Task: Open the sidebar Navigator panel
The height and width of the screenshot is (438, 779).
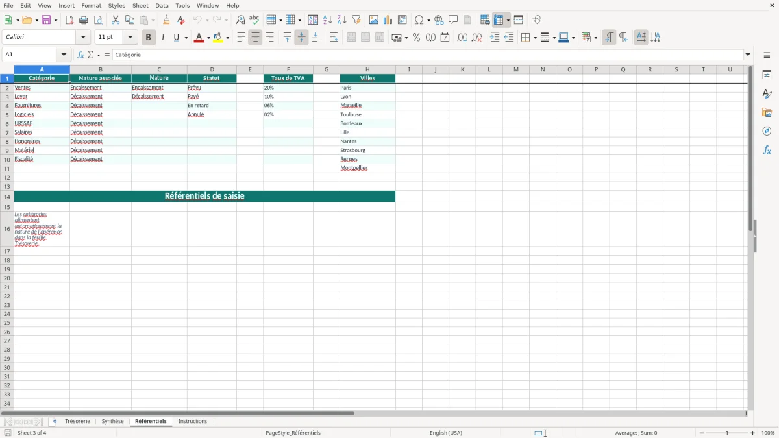Action: click(x=767, y=131)
